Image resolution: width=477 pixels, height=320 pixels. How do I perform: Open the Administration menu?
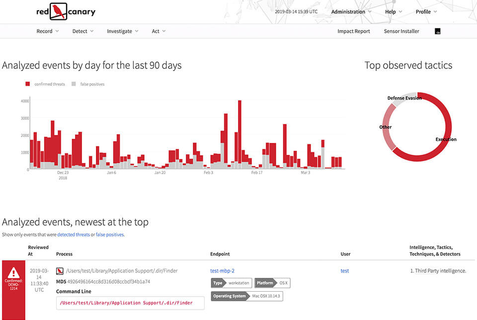point(350,11)
